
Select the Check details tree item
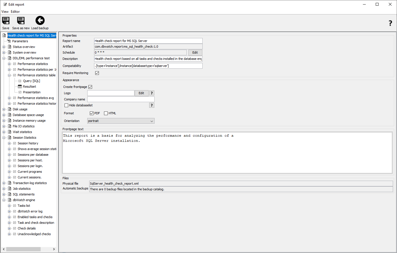click(x=27, y=228)
